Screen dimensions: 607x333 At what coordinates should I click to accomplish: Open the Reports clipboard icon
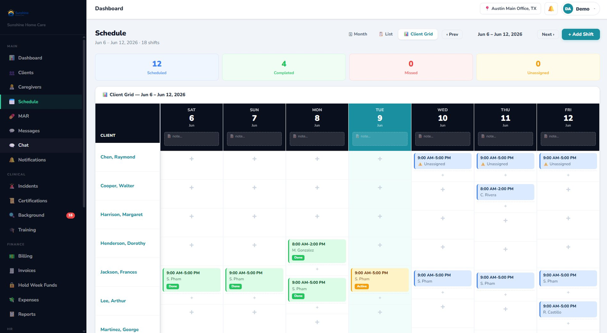coord(12,314)
